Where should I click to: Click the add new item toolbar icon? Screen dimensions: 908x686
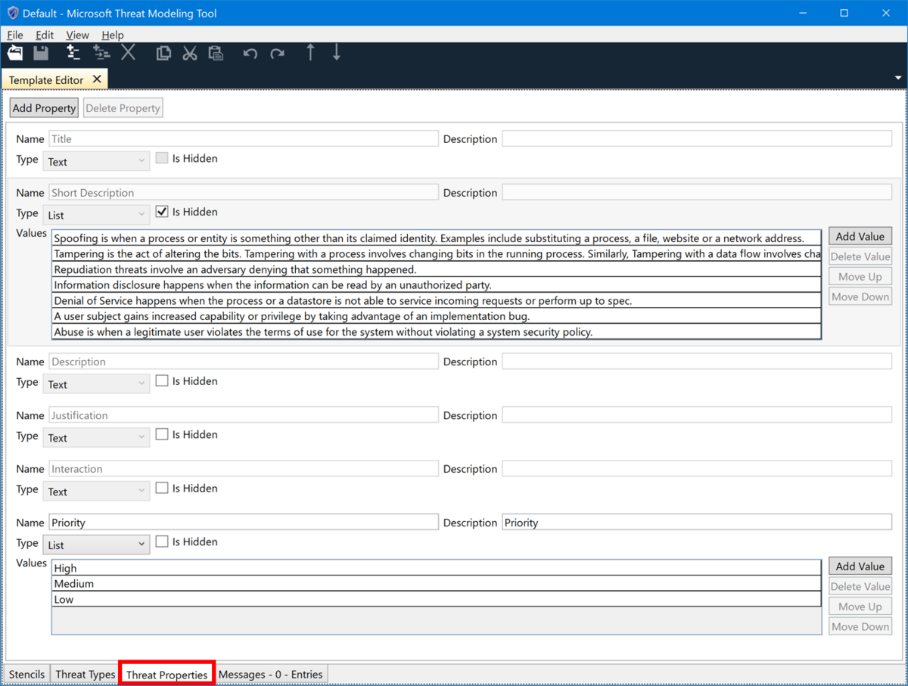73,53
